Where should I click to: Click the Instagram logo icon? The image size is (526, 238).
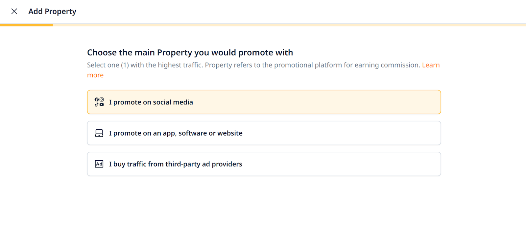(x=102, y=99)
